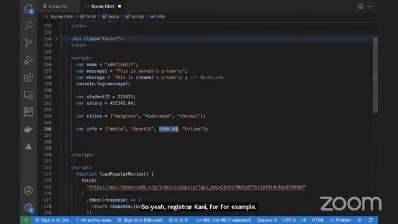Click the "hyderabad" string in cities

point(157,116)
